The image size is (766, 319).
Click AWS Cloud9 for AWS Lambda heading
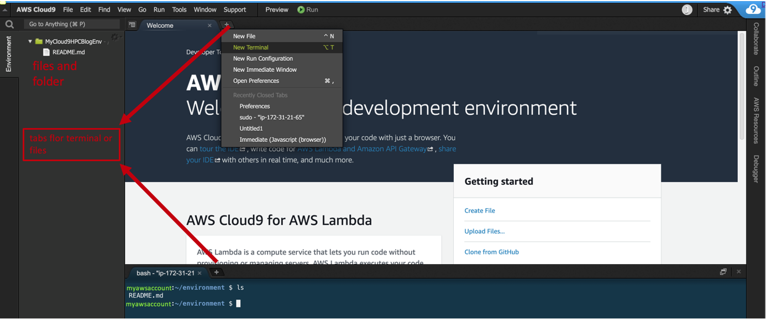point(279,221)
